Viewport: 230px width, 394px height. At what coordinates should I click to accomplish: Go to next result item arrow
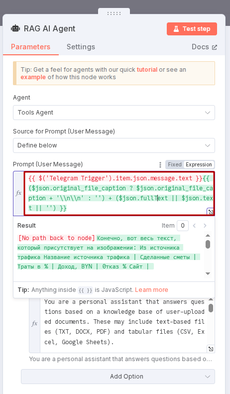pos(205,226)
